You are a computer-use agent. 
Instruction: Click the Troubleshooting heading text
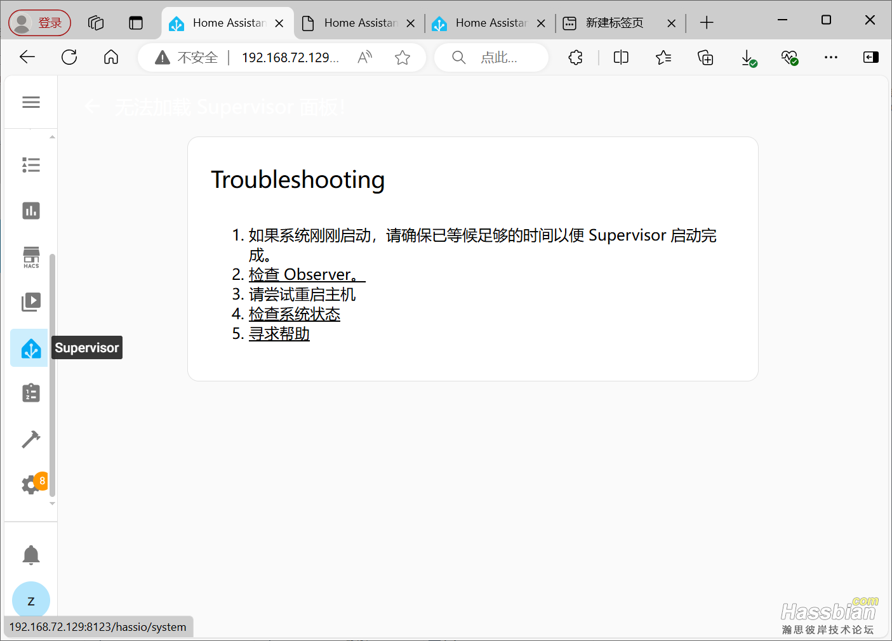[298, 180]
